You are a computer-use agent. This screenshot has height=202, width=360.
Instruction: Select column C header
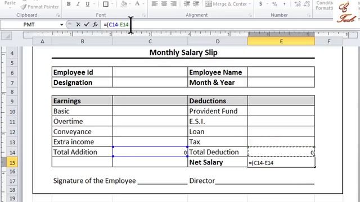pyautogui.click(x=150, y=42)
